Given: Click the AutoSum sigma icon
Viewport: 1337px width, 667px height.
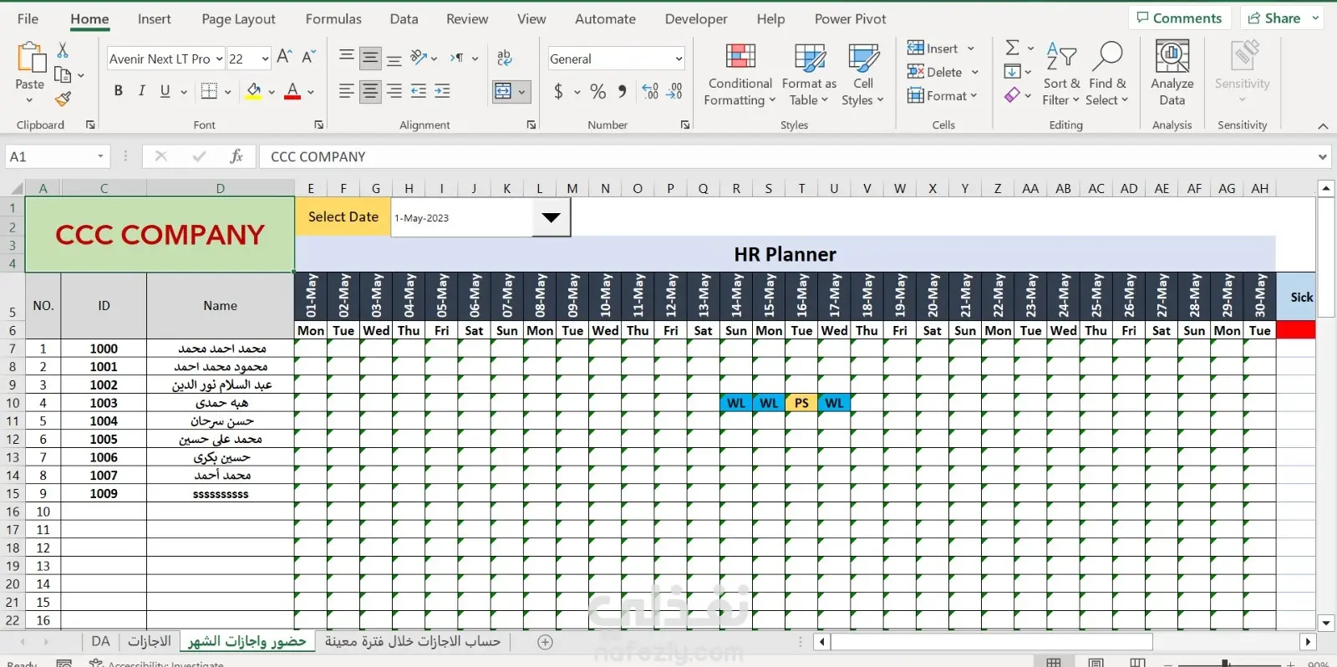Looking at the screenshot, I should pyautogui.click(x=1012, y=48).
